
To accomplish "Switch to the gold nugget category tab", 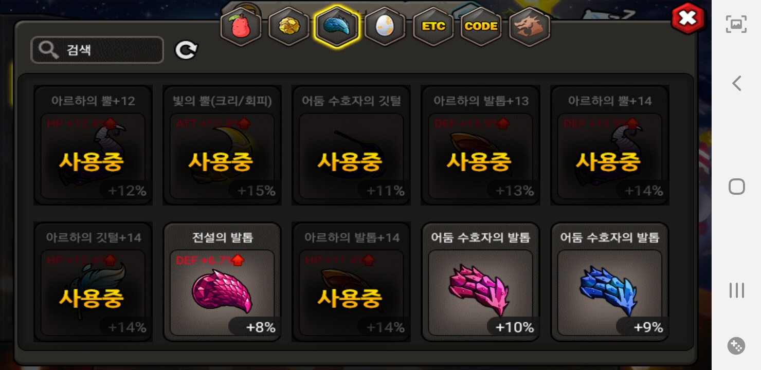I will 289,27.
